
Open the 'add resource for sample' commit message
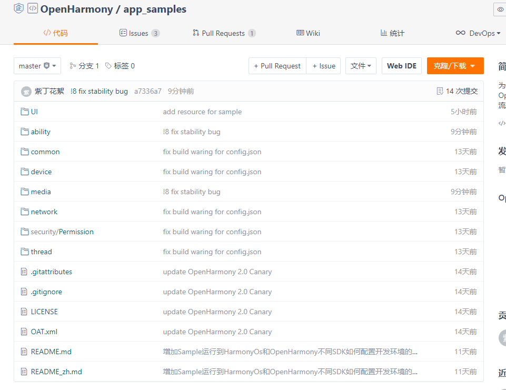coord(202,112)
